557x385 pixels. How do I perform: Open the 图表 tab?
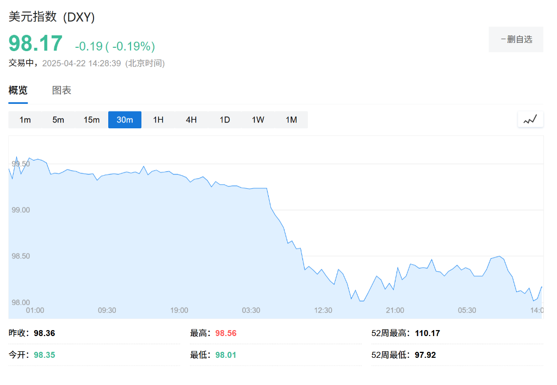point(61,90)
